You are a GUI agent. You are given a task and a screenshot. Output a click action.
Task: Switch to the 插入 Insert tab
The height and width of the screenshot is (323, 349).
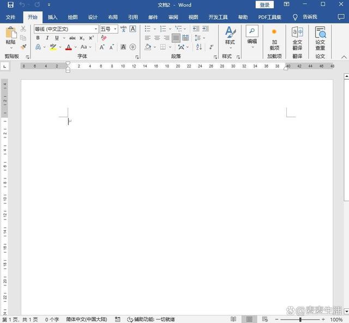pyautogui.click(x=52, y=17)
